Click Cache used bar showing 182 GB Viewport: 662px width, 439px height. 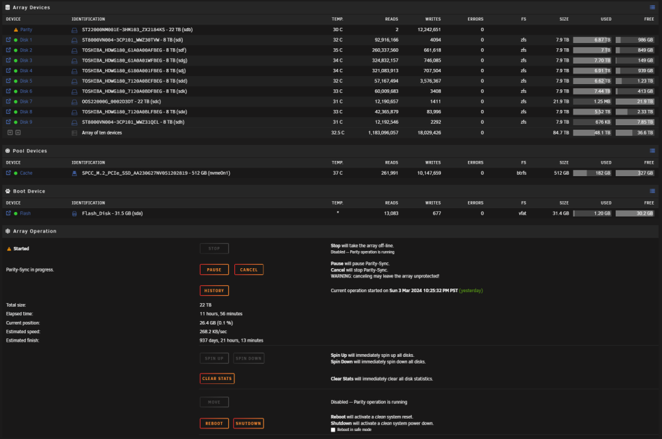592,173
